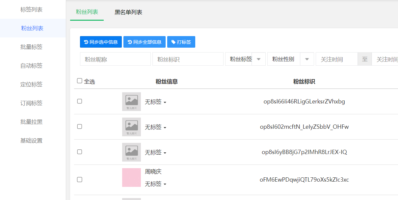Click sync icon on 同步选中信息 button
The image size is (398, 200).
(86, 42)
